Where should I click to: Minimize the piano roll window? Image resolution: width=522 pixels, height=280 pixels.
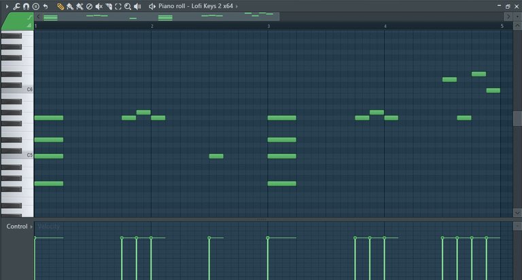click(499, 5)
